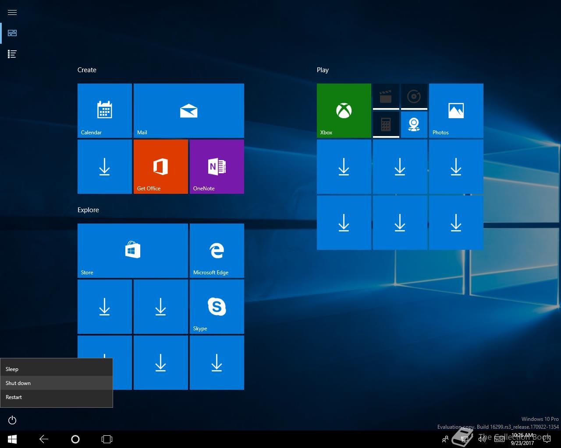Open the Maps small tile
561x448 pixels.
point(414,125)
